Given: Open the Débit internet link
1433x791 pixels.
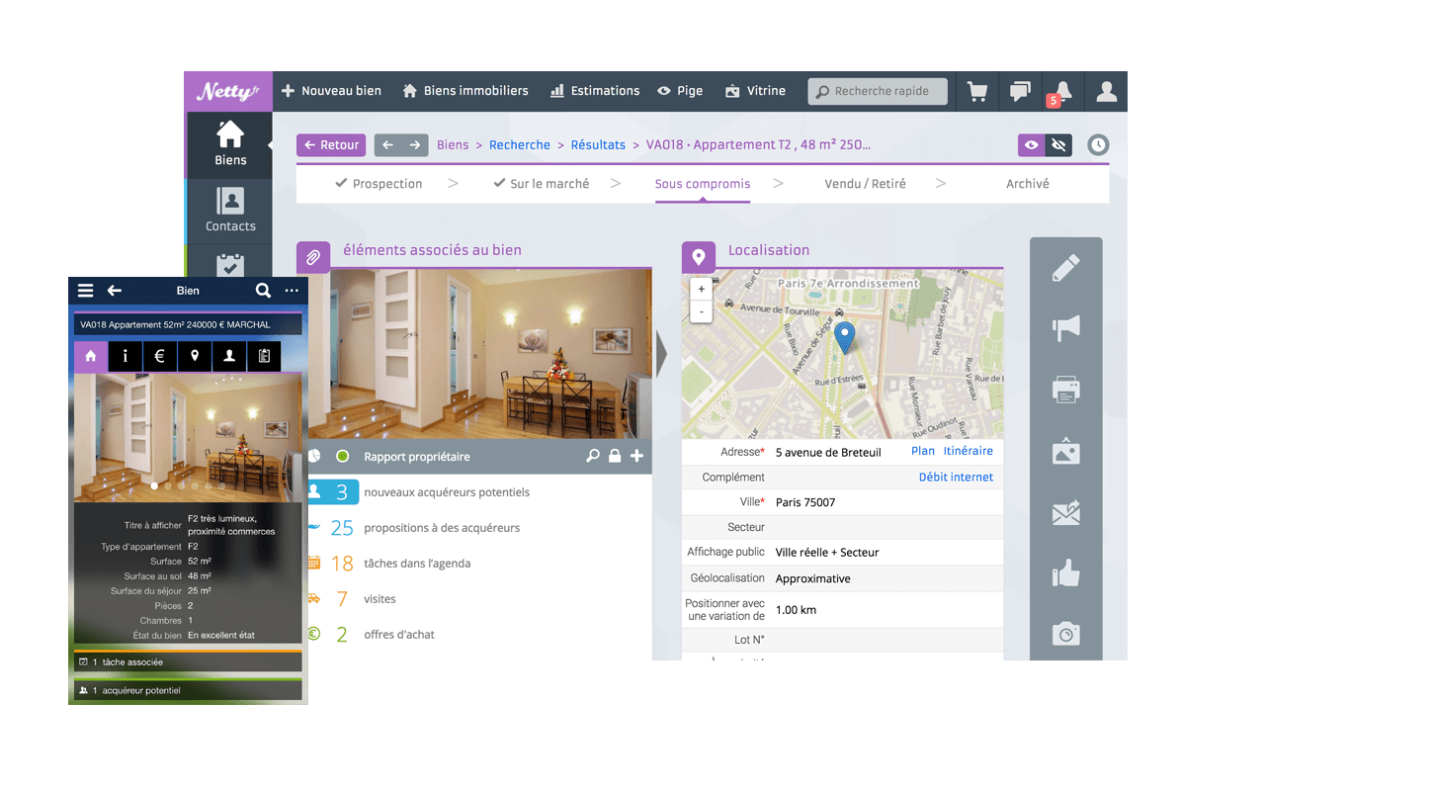Looking at the screenshot, I should (x=956, y=478).
